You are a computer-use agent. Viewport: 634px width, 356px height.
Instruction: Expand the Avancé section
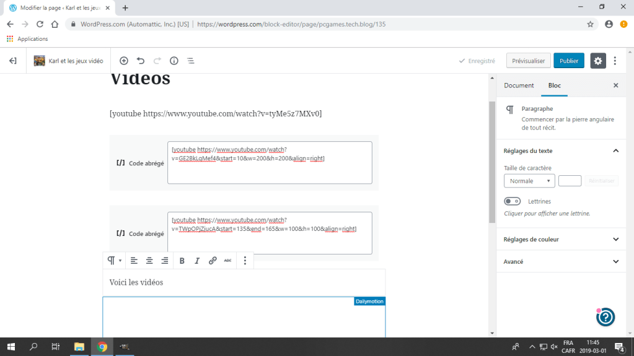point(615,262)
